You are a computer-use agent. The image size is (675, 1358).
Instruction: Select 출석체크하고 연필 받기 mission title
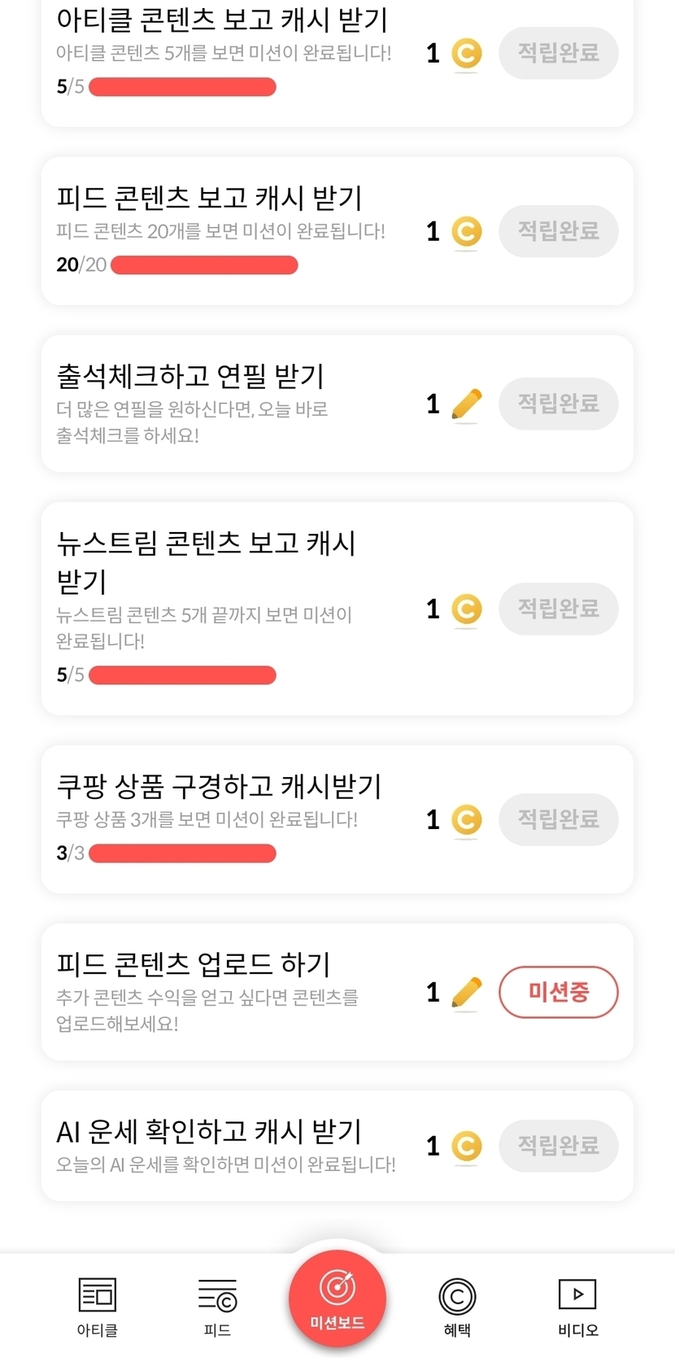coord(190,376)
